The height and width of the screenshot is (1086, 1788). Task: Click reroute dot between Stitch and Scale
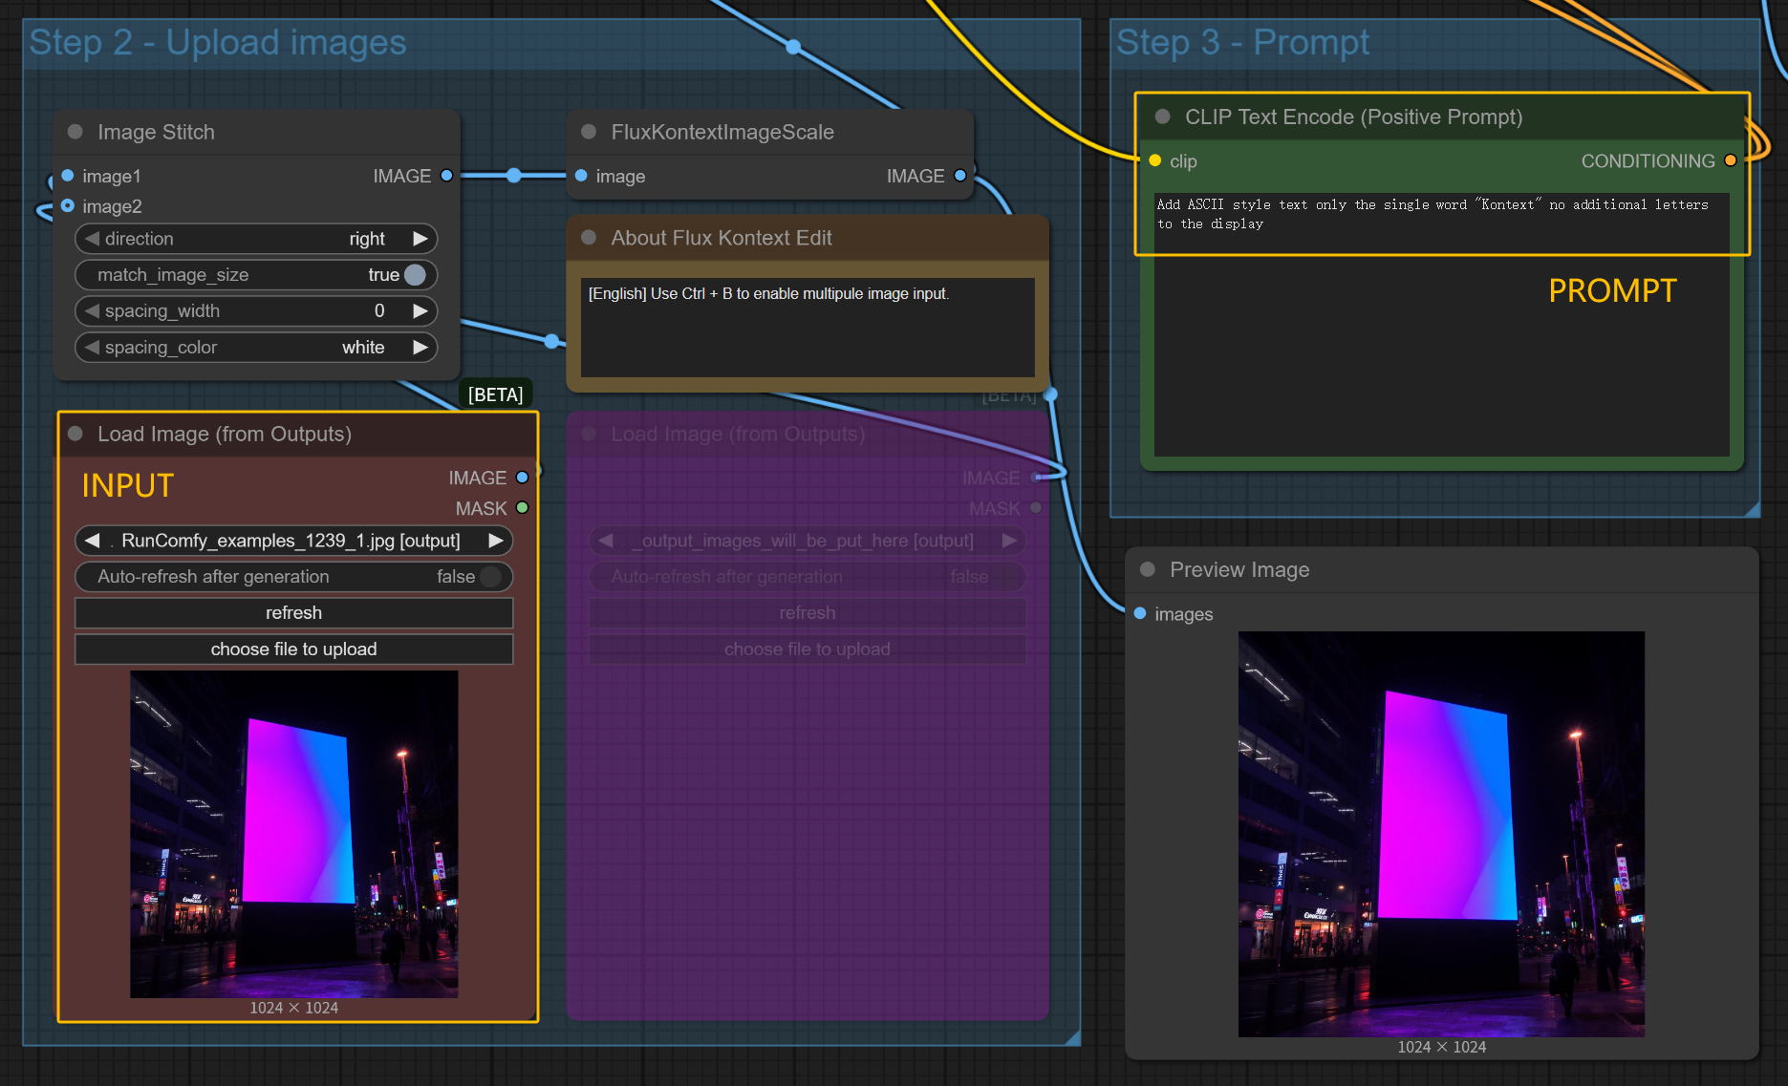514,176
